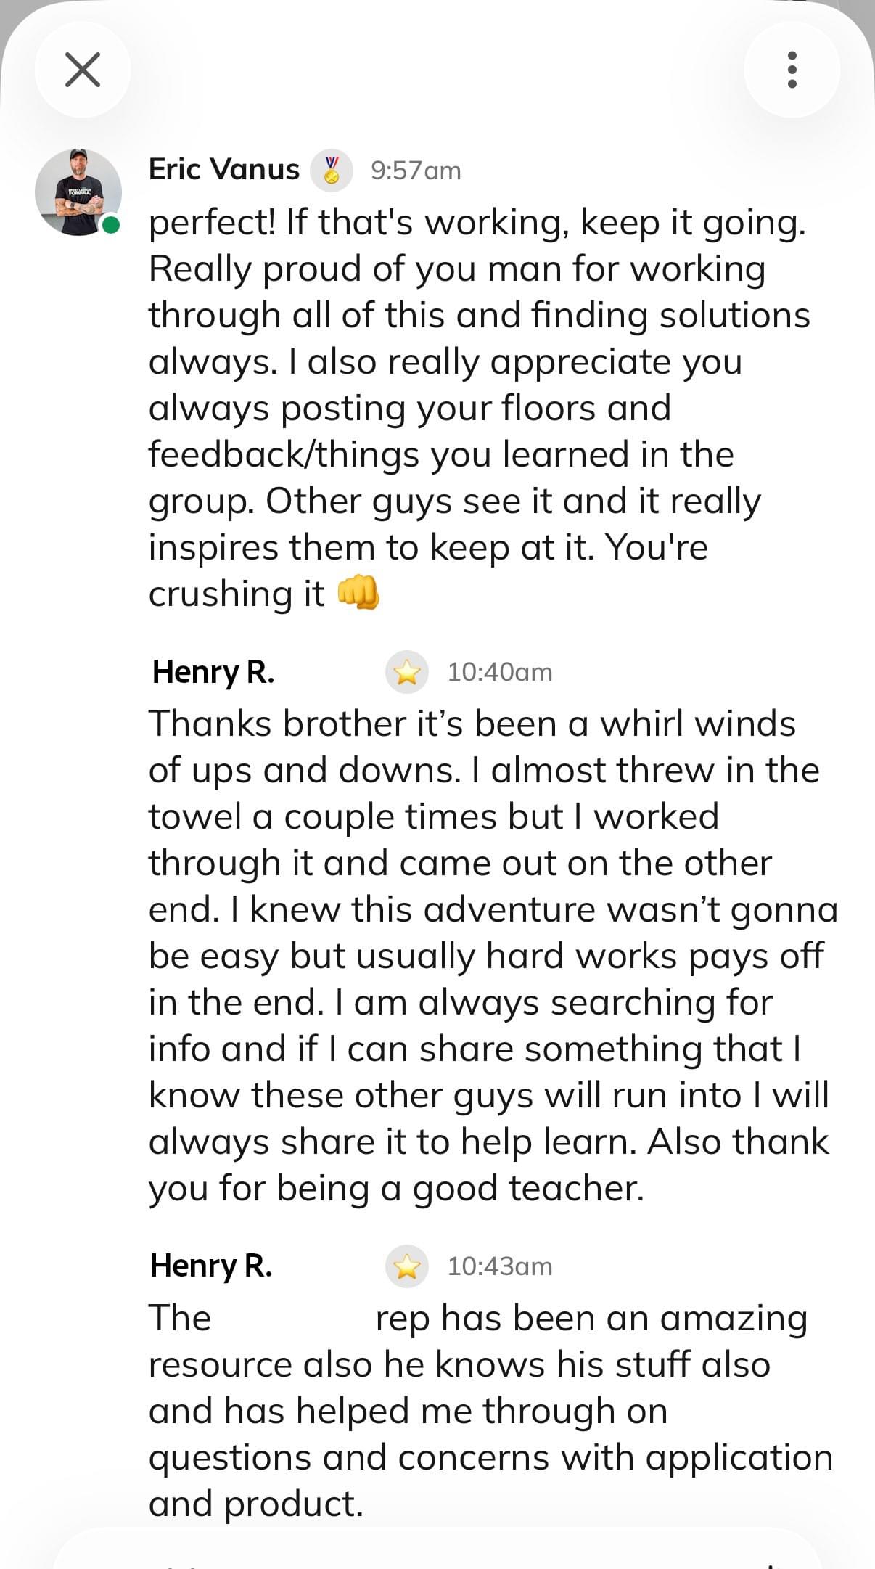Open the three-dot more options menu
The height and width of the screenshot is (1569, 875).
pos(792,70)
